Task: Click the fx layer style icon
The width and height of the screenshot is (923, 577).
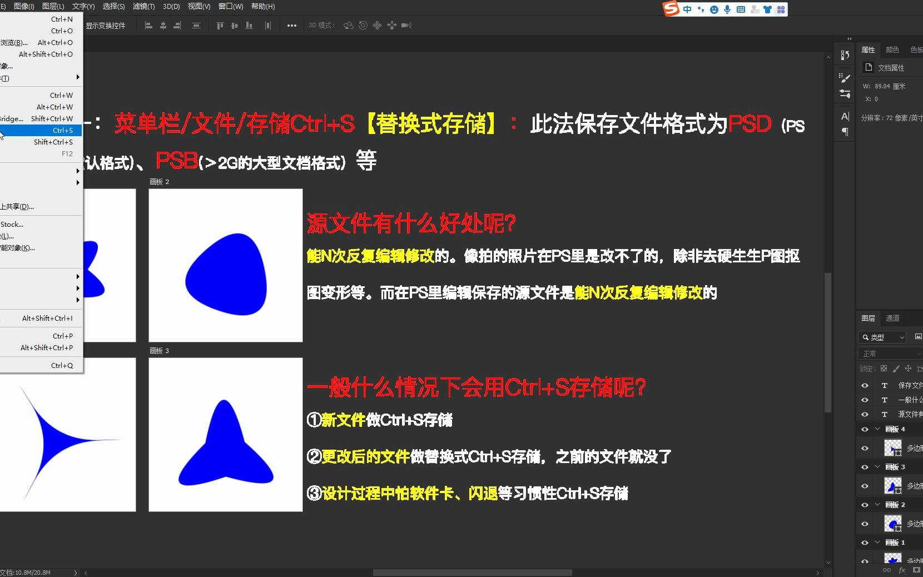Action: [x=902, y=570]
